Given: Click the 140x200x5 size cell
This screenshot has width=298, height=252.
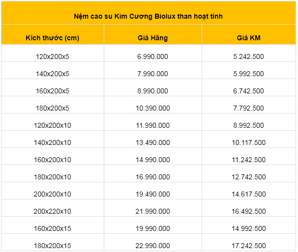Looking at the screenshot, I should pyautogui.click(x=53, y=74).
